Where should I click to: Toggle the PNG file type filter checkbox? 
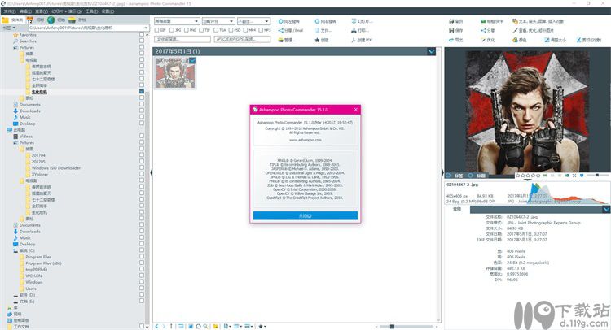point(187,30)
